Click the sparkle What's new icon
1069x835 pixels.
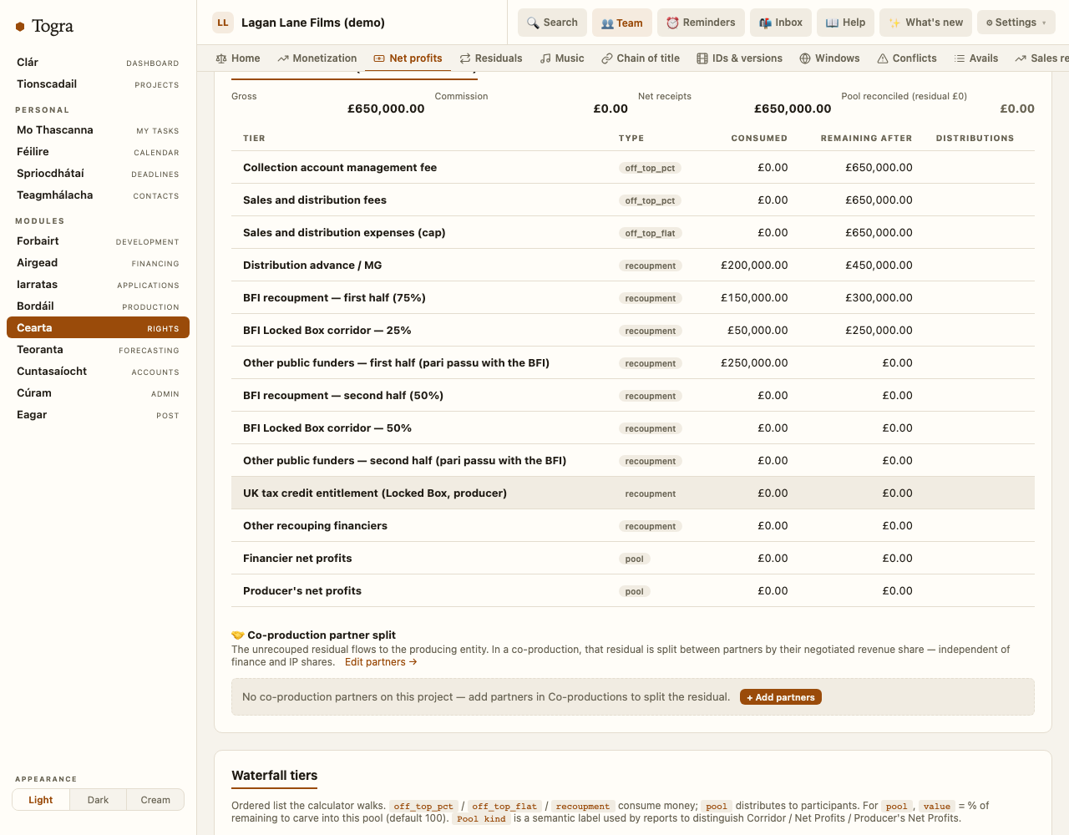click(x=894, y=23)
